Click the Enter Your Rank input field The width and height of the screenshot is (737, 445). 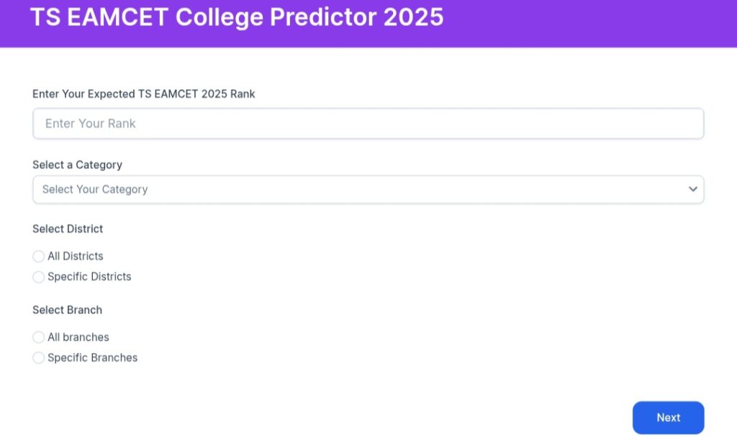(368, 124)
